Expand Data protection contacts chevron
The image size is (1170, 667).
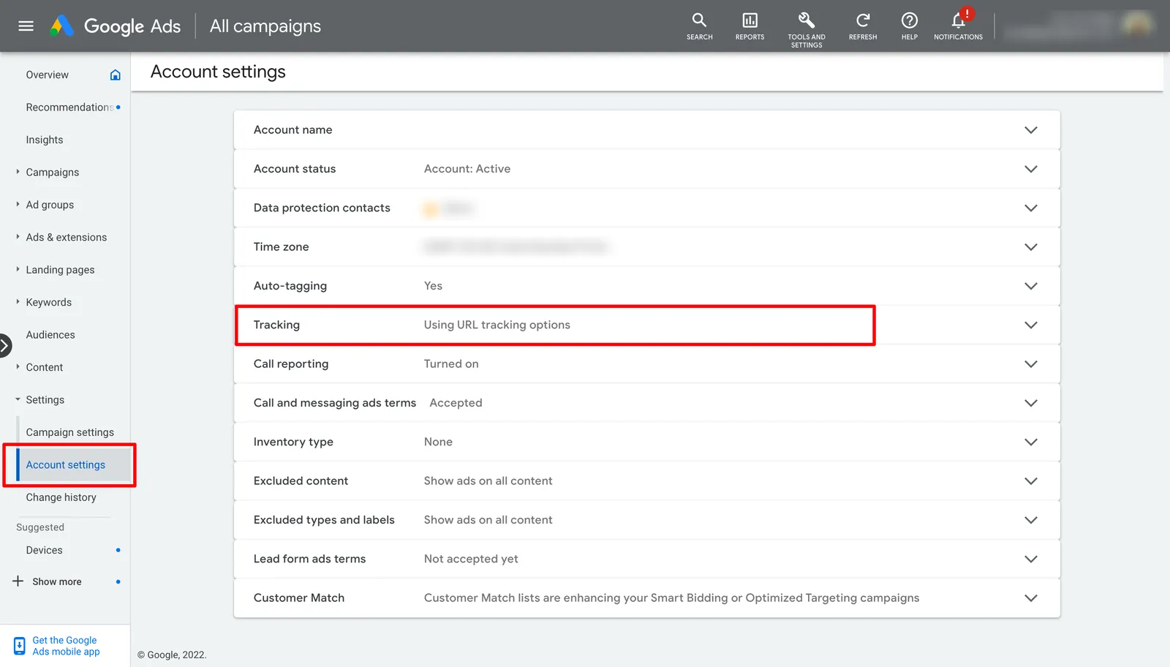coord(1031,208)
